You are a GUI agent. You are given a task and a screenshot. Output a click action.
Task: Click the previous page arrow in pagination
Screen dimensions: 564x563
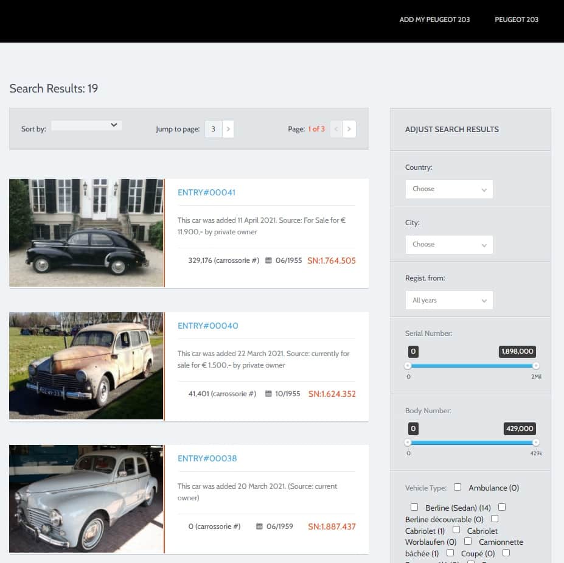click(336, 129)
